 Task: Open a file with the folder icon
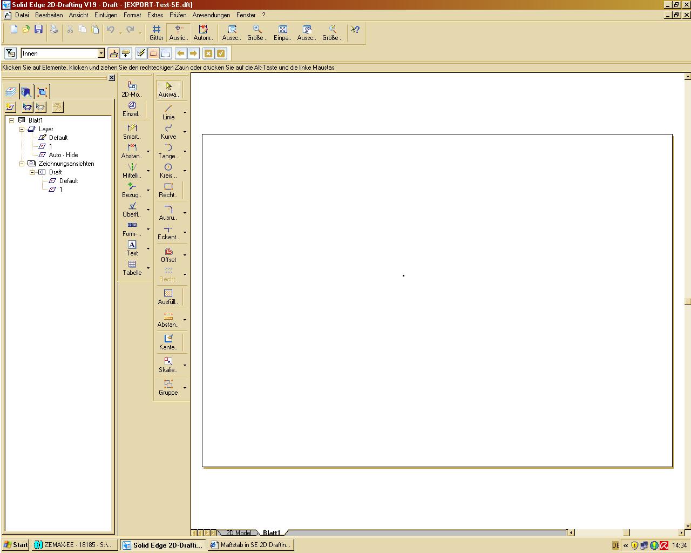tap(26, 30)
